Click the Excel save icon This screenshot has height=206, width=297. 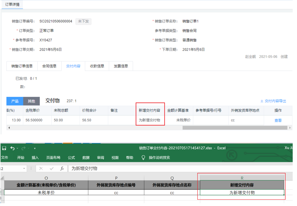coord(4,148)
